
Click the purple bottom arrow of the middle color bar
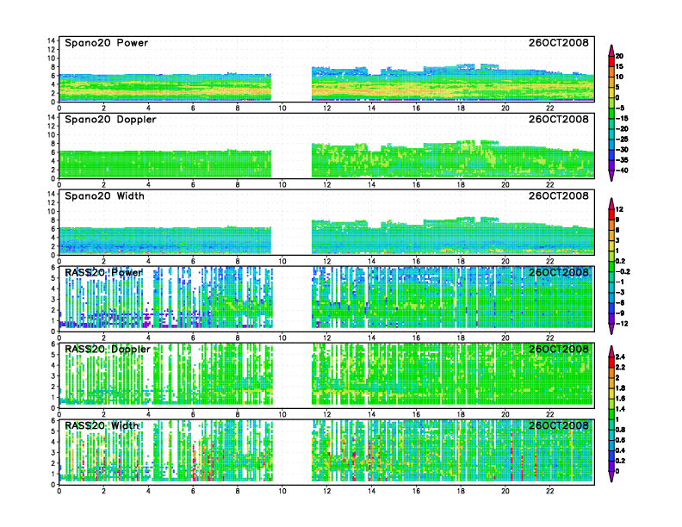tap(611, 329)
